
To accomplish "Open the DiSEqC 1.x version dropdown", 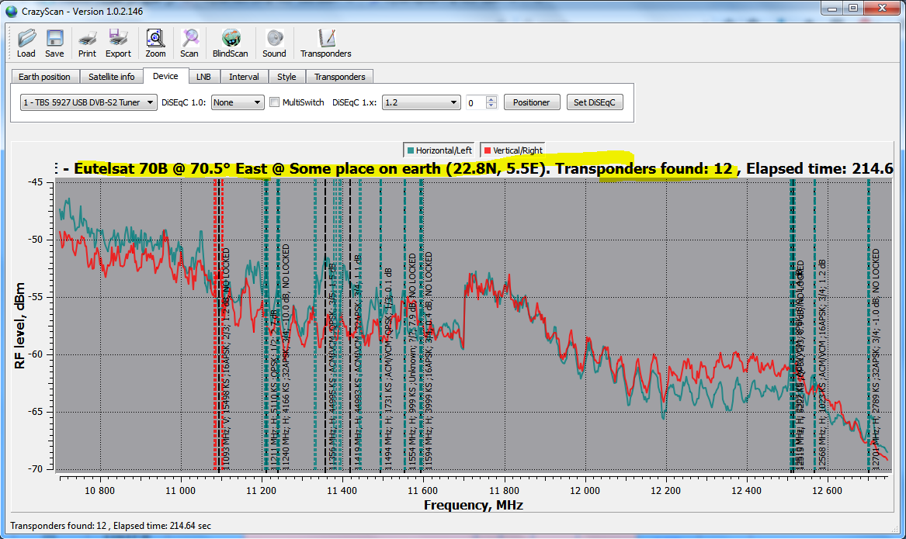I will (421, 102).
